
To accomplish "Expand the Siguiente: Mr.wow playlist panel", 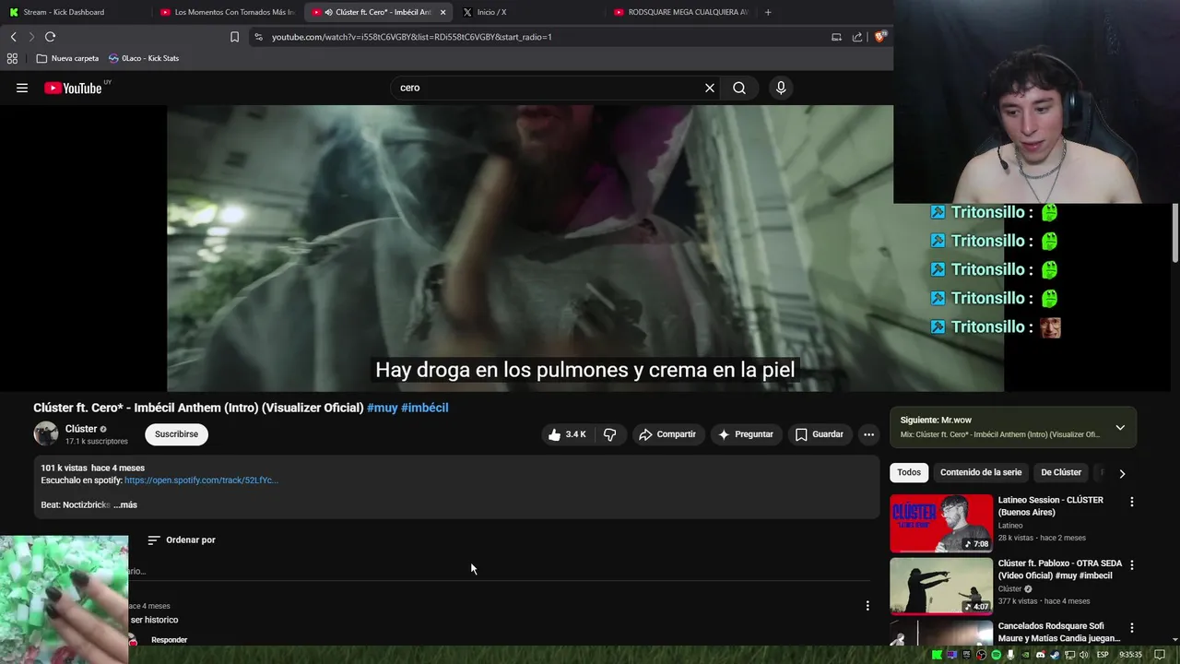I will pos(1120,427).
